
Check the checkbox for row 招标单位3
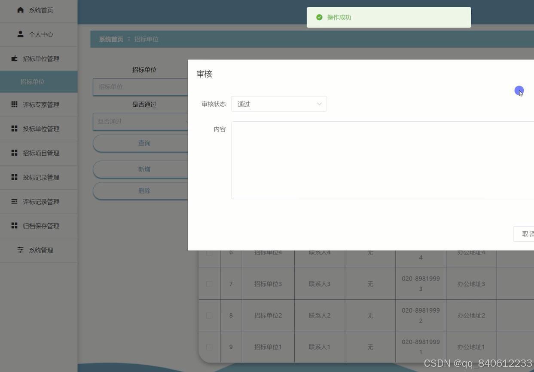pos(209,284)
